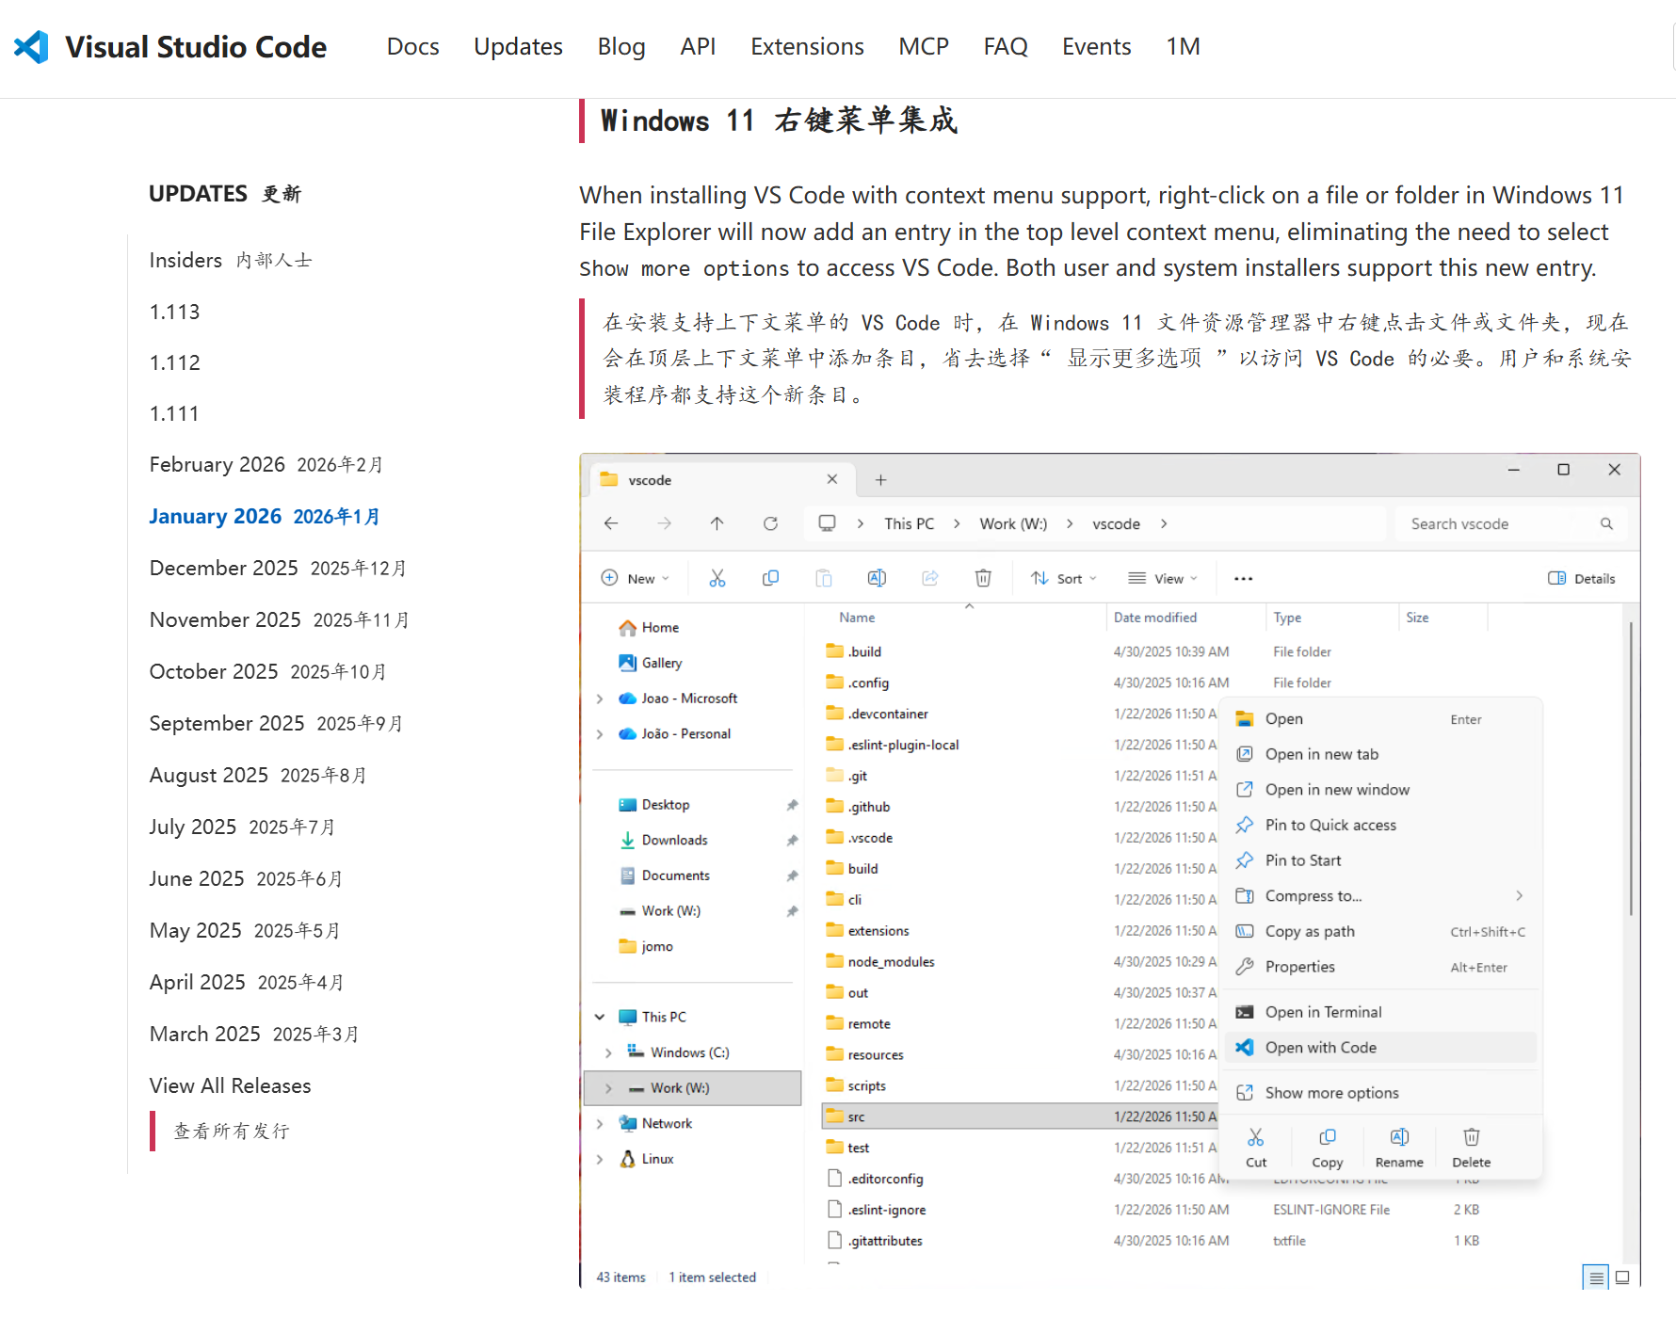Open the Extensions nav link
The height and width of the screenshot is (1317, 1676).
coord(807,47)
